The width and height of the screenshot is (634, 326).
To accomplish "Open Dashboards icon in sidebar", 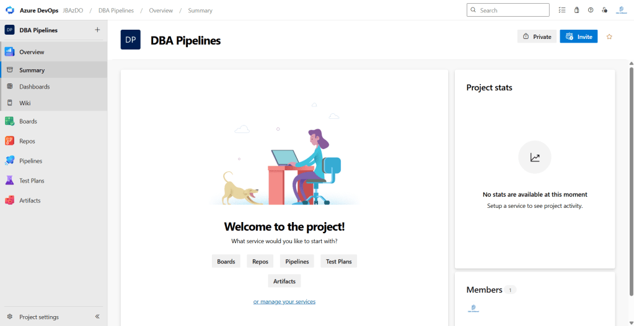I will 10,87.
